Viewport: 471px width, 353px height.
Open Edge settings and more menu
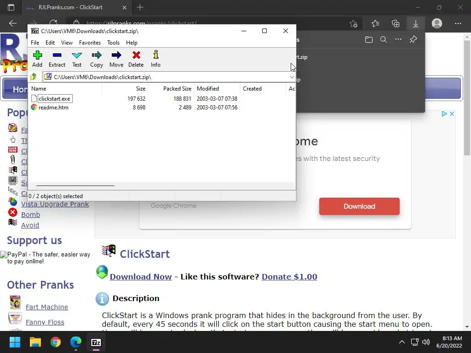(x=458, y=23)
